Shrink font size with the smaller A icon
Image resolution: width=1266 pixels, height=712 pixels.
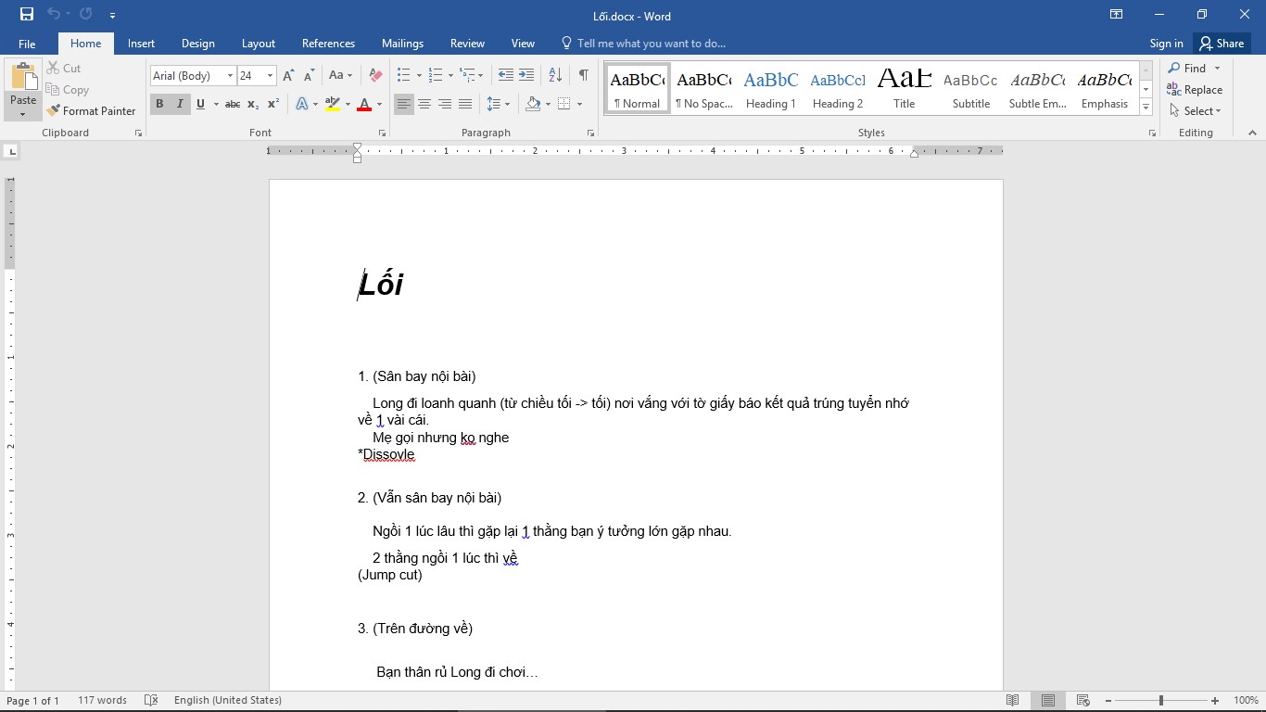pos(309,75)
